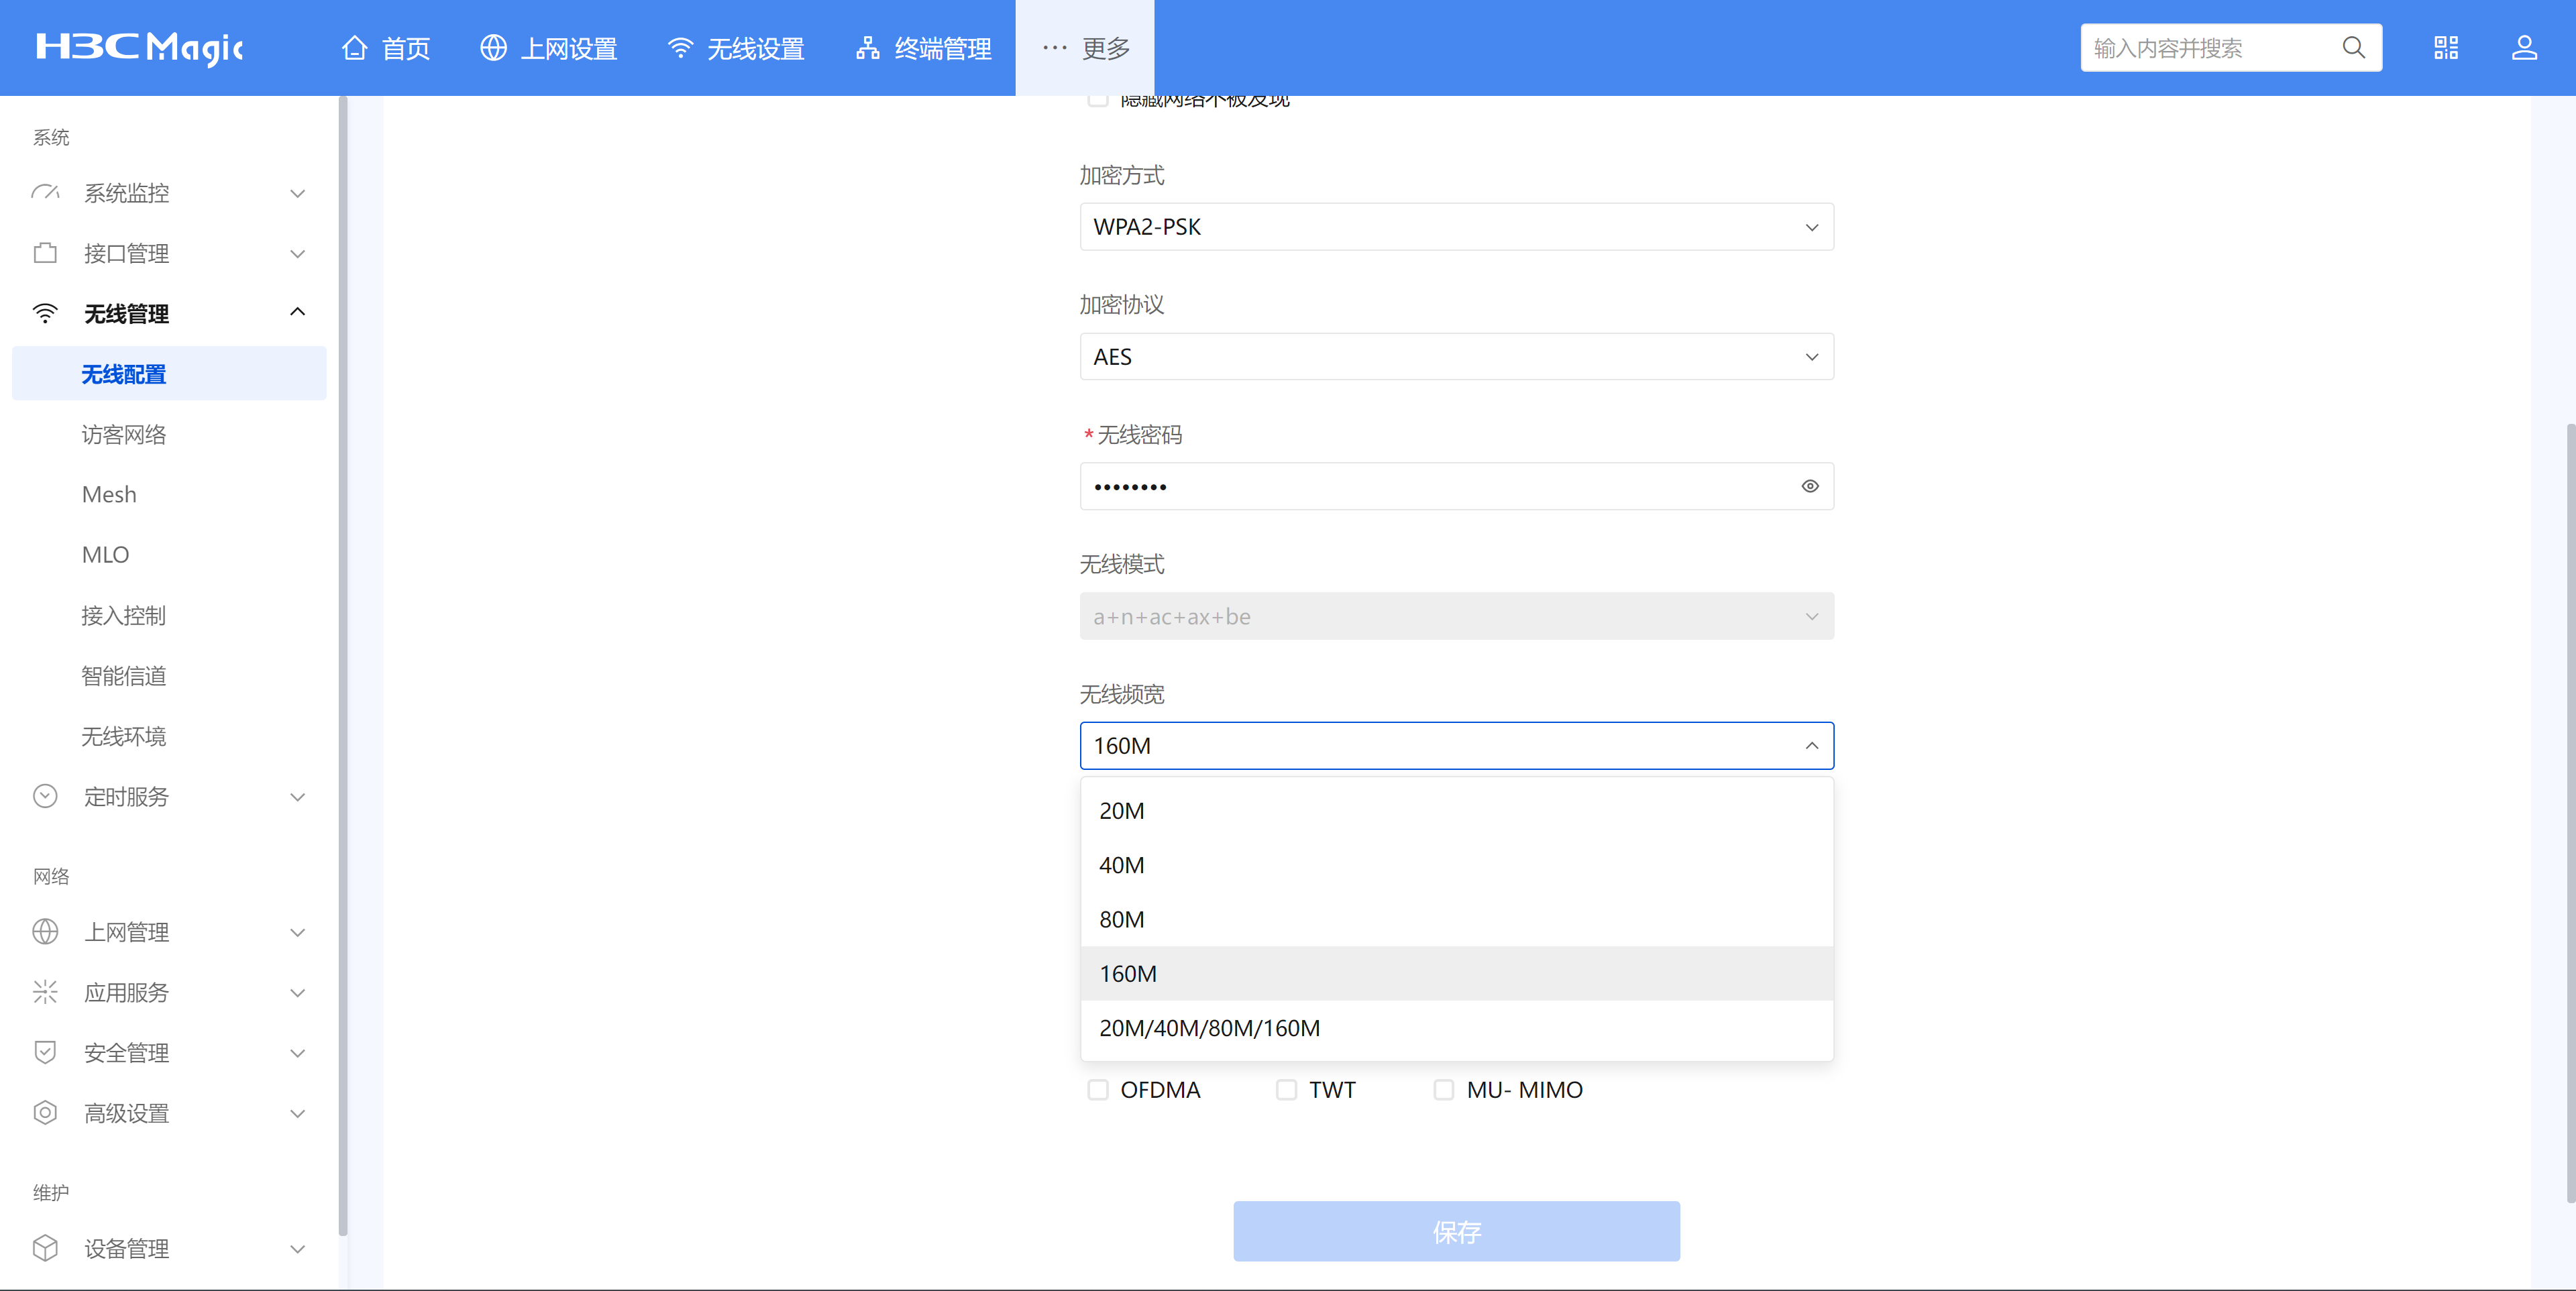Expand the 高级设置 chevron

pos(297,1113)
